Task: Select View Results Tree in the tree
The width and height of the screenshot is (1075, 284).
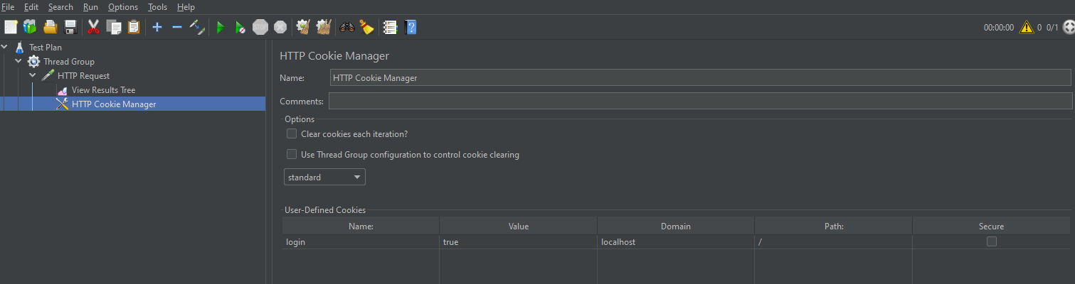Action: (x=103, y=90)
